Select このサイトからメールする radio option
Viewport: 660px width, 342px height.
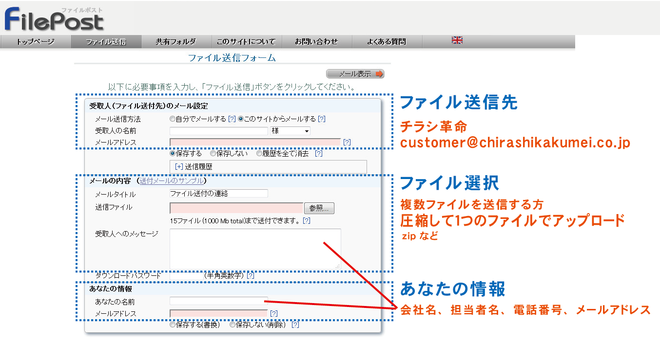click(x=241, y=119)
